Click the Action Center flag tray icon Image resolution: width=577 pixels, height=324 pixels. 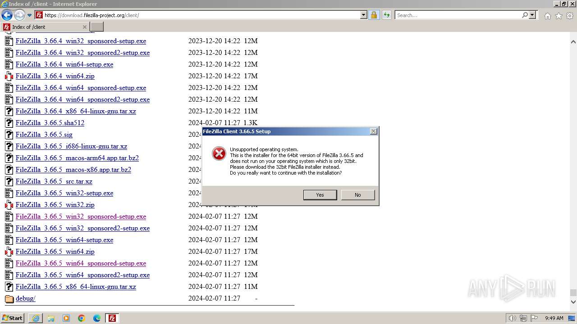534,318
